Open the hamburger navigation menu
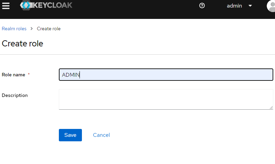The width and height of the screenshot is (275, 164). point(6,6)
